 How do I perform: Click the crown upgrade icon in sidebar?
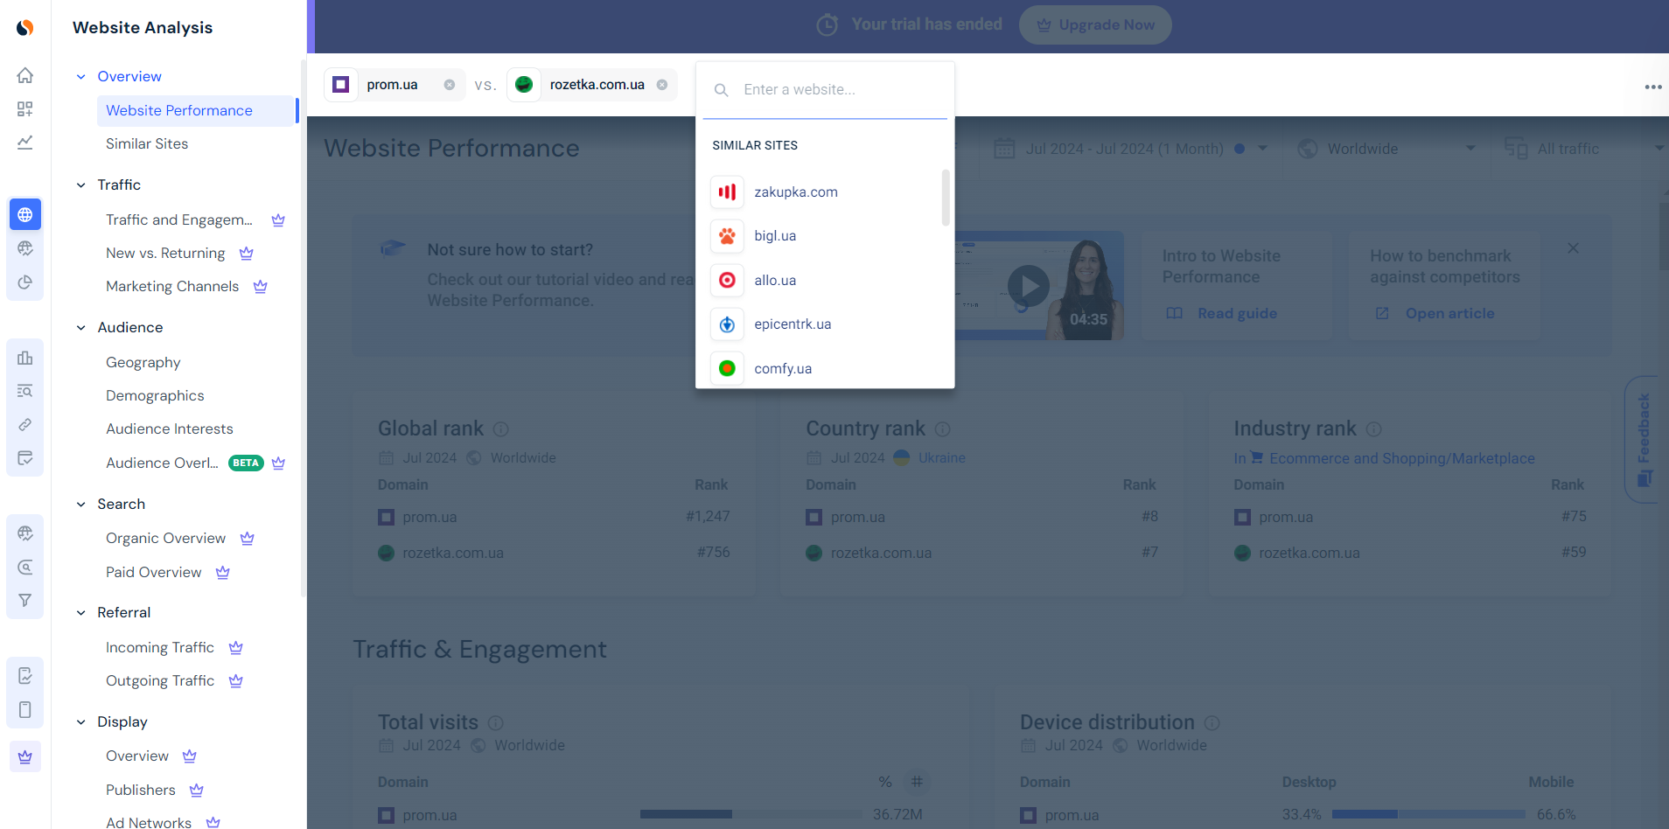(x=25, y=756)
